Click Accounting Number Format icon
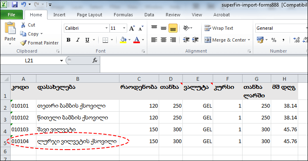This screenshot has width=308, height=161. point(260,40)
